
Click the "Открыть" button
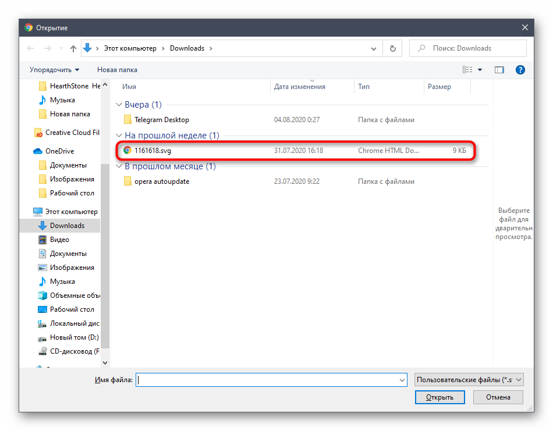click(439, 397)
